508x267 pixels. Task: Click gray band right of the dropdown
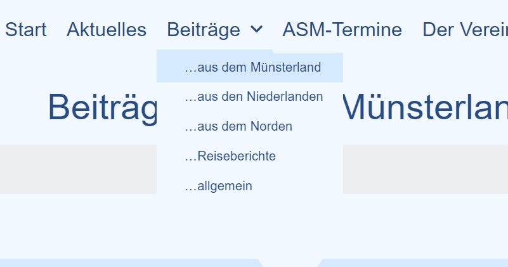tap(425, 169)
